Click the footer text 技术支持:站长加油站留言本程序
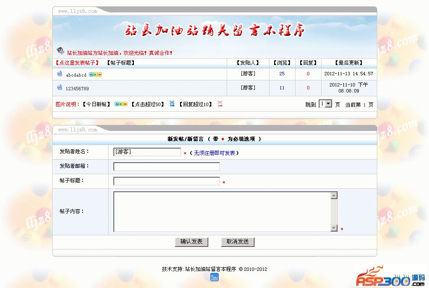This screenshot has width=429, height=288. [x=199, y=269]
